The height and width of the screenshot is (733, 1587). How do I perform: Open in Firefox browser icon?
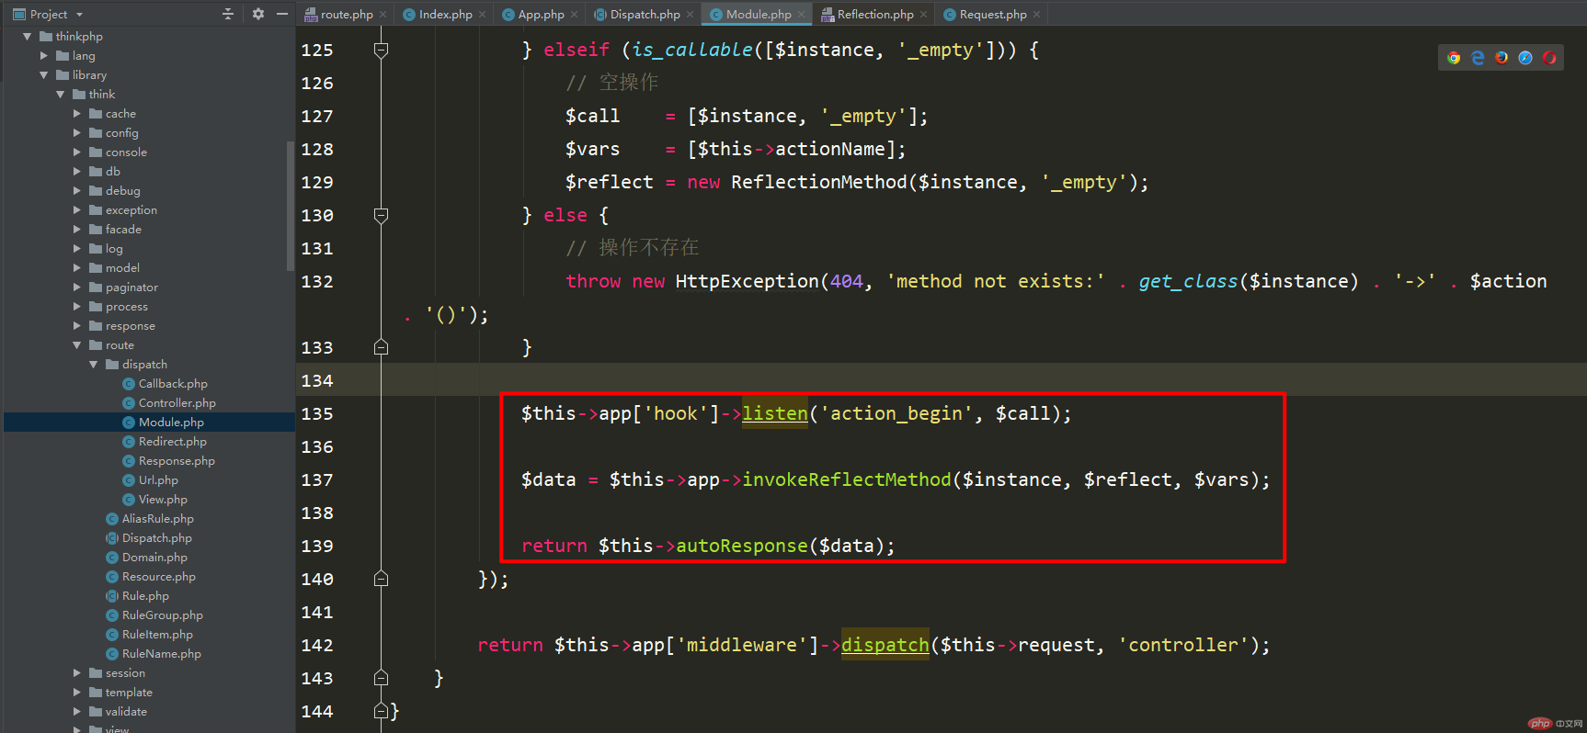(1501, 58)
